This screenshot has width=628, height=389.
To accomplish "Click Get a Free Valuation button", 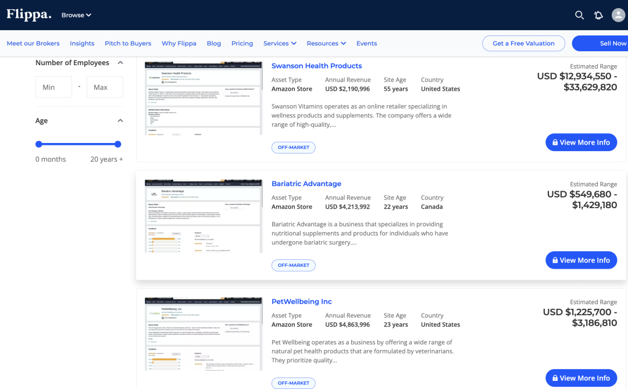I will [523, 43].
